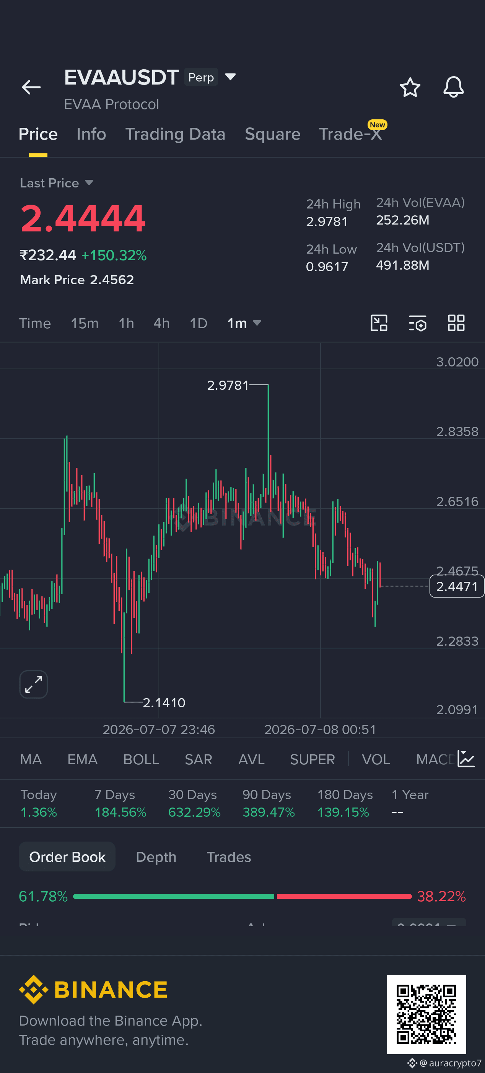Tap the 24h Vol(EVAA) 252.26M value

(402, 220)
